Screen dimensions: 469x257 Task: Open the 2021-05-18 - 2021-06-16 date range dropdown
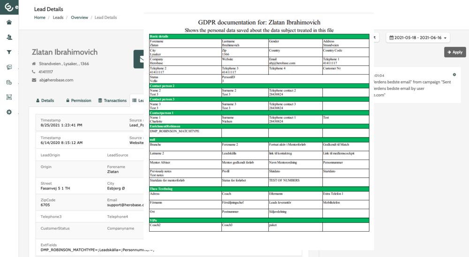point(418,38)
